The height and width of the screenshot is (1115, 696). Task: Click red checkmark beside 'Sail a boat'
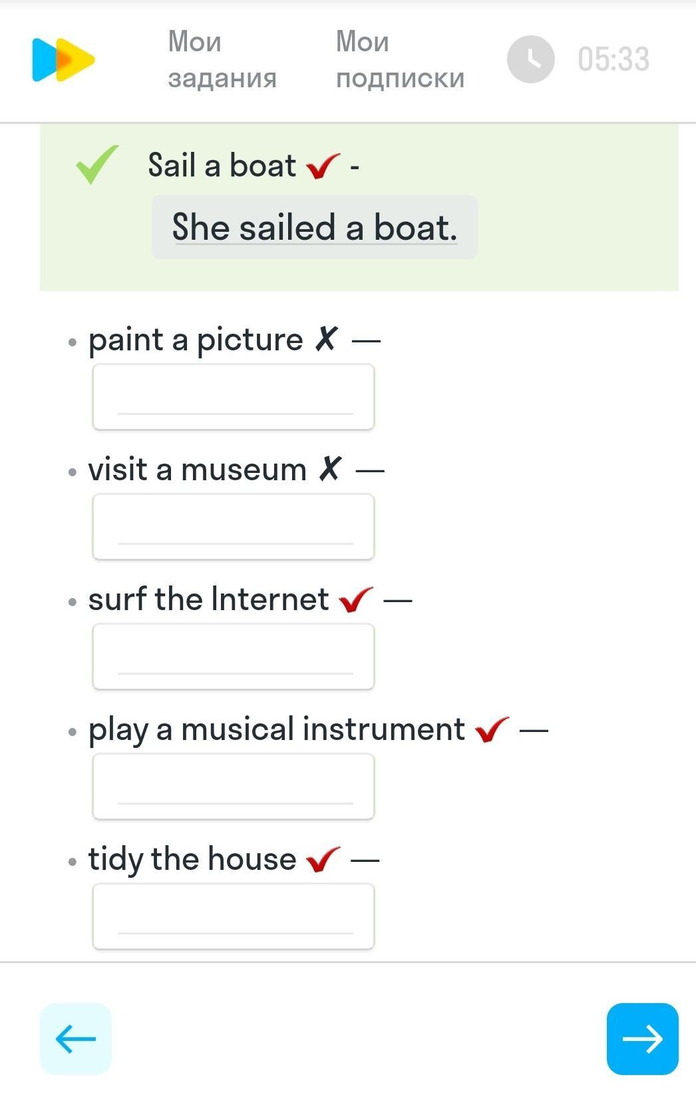[323, 166]
